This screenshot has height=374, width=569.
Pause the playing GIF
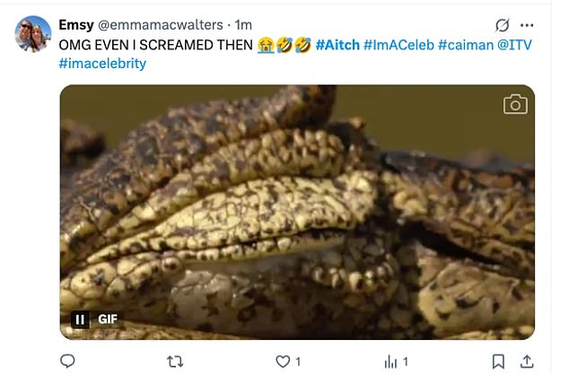point(80,318)
